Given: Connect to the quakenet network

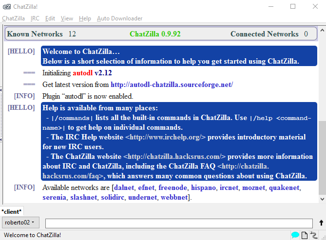Looking at the screenshot, I should 284,188.
